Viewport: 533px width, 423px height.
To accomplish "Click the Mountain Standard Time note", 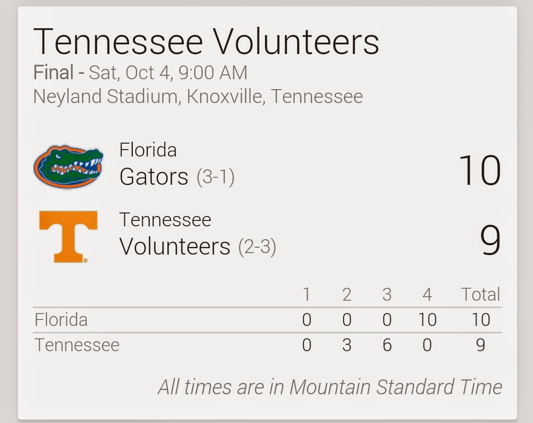I will coord(330,387).
